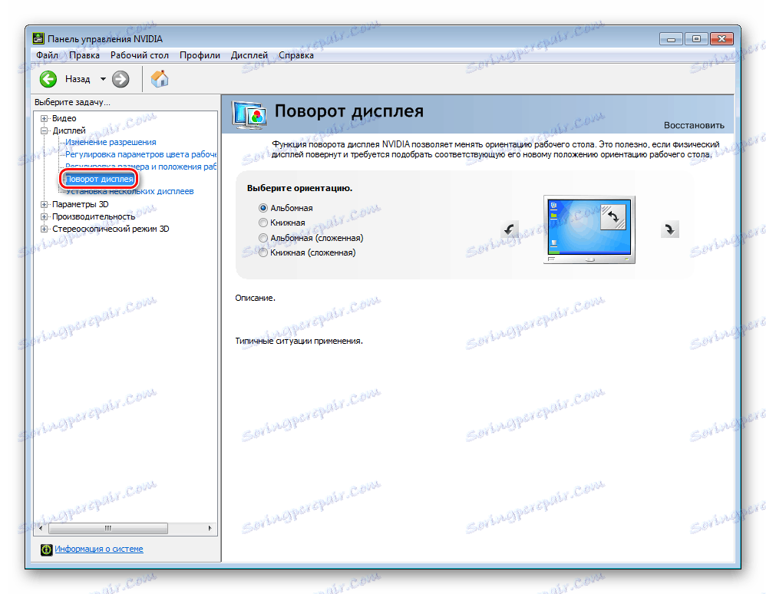Select the Книжная orientation radio button
Screen dimensions: 766x594
click(x=263, y=223)
